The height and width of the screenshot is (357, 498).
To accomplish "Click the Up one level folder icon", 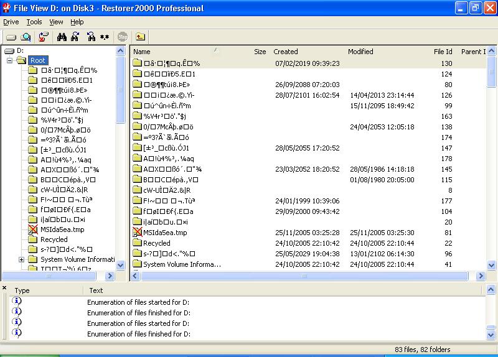I will [141, 37].
